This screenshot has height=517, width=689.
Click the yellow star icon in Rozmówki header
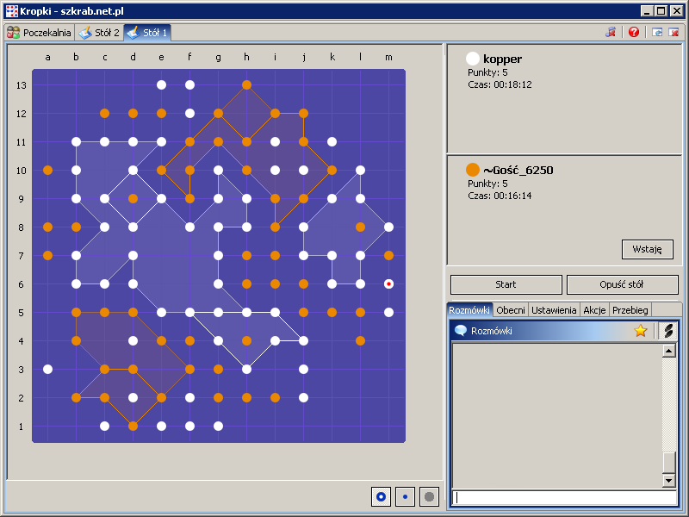coord(641,331)
